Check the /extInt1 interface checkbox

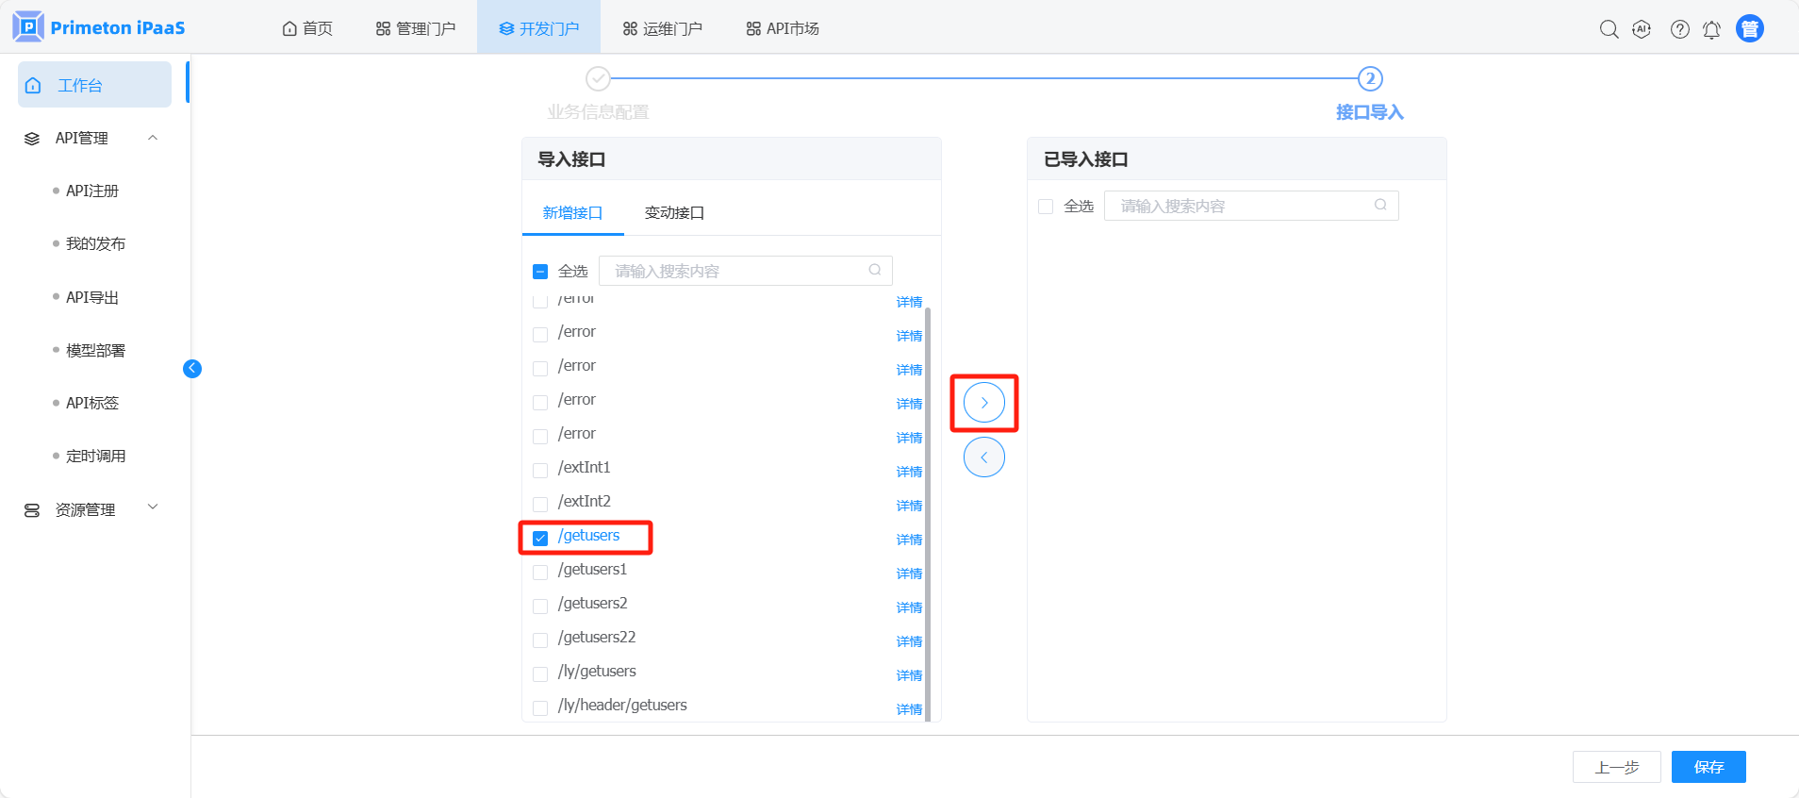[540, 470]
